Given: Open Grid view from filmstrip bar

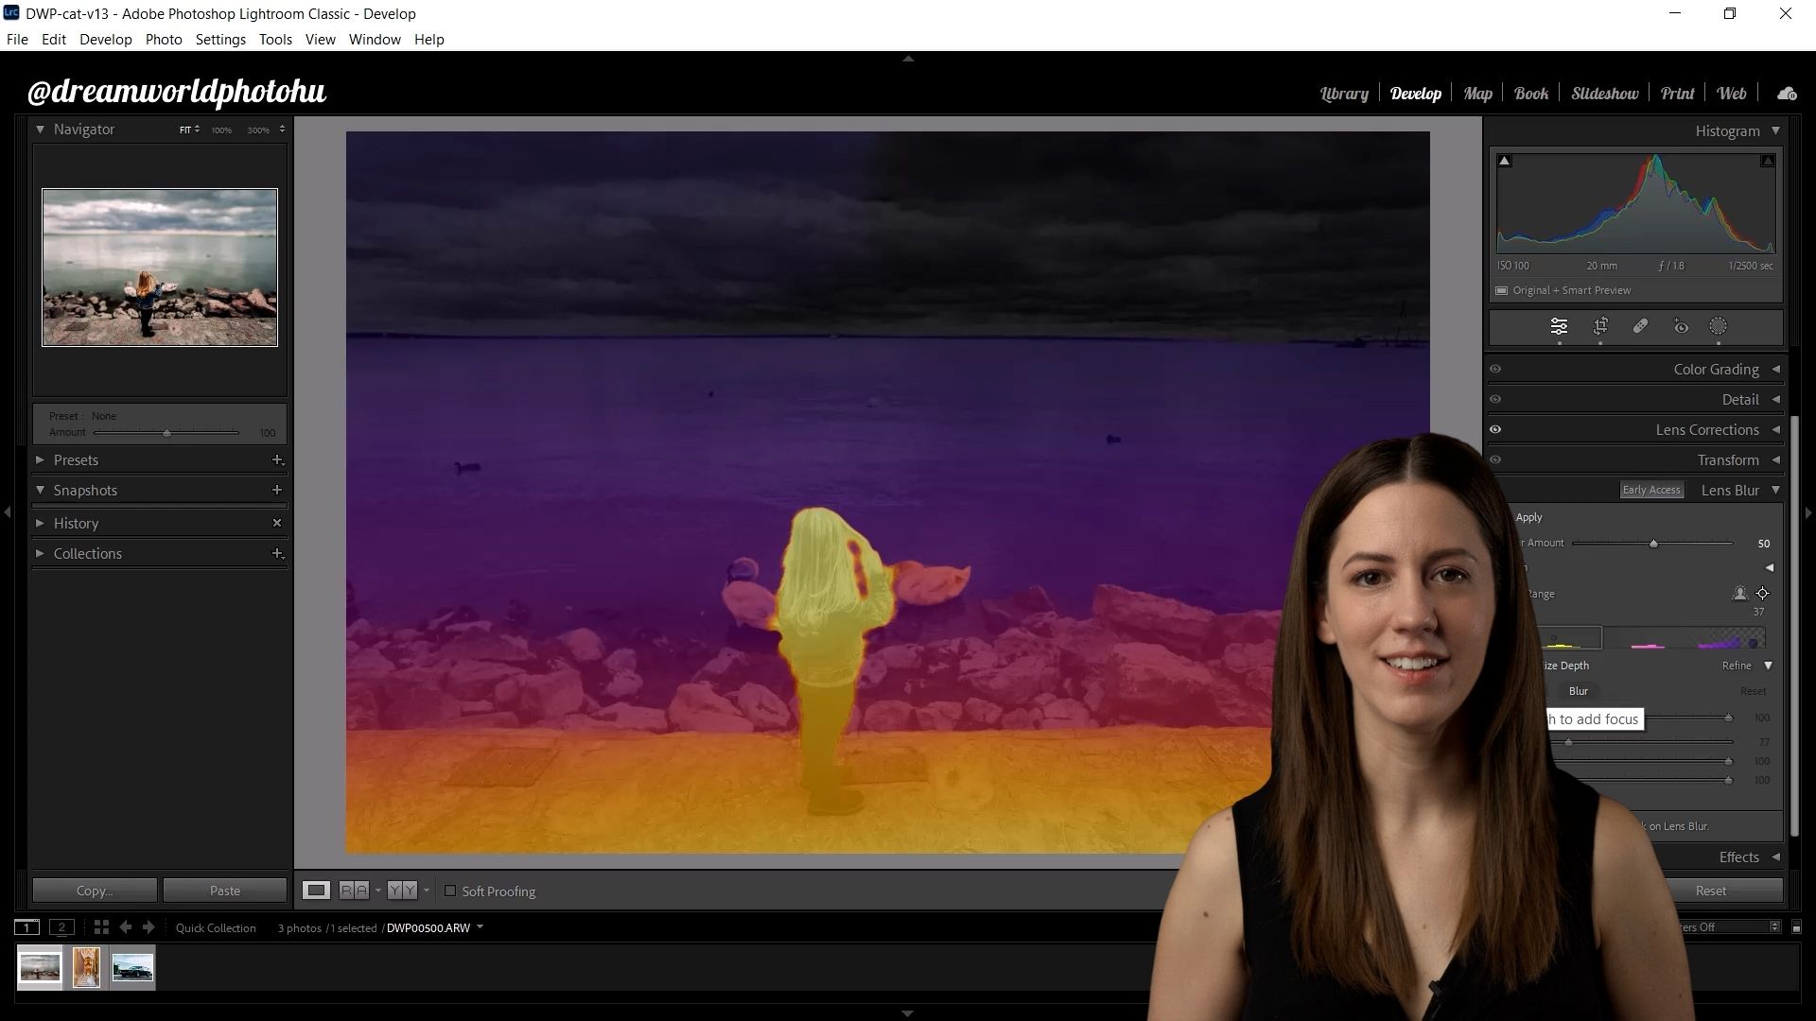Looking at the screenshot, I should point(101,927).
